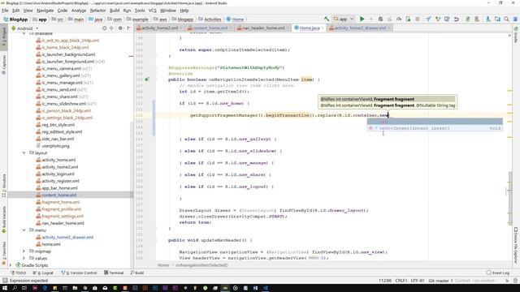Open the Terminal tool window
Screen dimensions: 520x292
click(114, 273)
